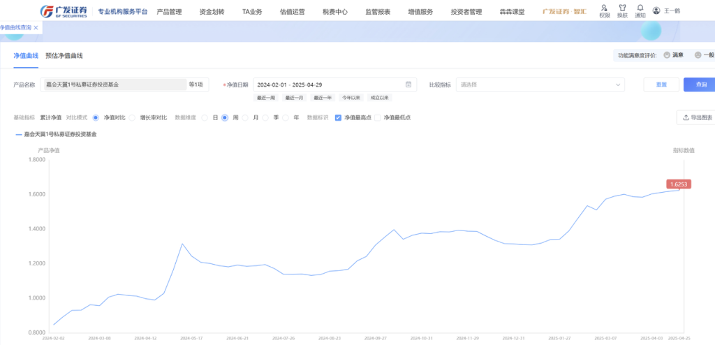Uncheck the 净值最高点 checkbox

(339, 117)
